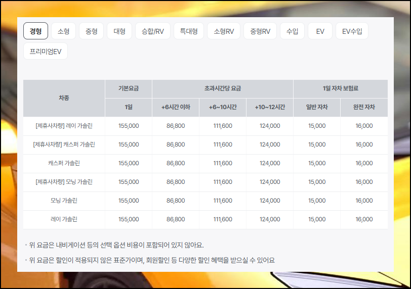The height and width of the screenshot is (289, 411).
Task: Select the 캐스퍼 가솔린 row name without 제휴사 prefix
Action: pyautogui.click(x=64, y=163)
